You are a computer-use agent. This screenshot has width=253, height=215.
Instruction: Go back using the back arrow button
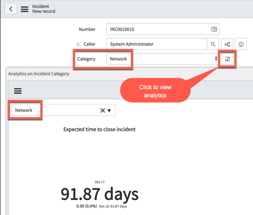point(11,9)
